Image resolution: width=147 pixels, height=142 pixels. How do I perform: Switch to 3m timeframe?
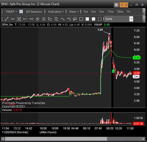pos(94,12)
